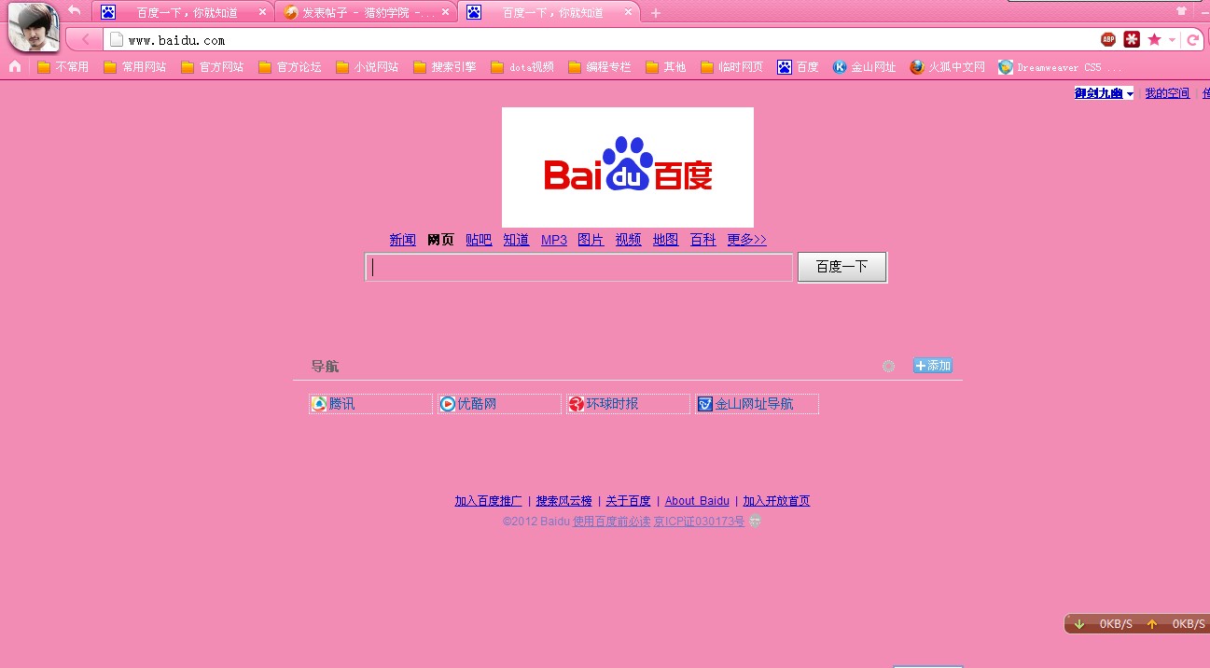Open the 搜索引擎 bookmark folder
Image resolution: width=1210 pixels, height=668 pixels.
pos(445,67)
